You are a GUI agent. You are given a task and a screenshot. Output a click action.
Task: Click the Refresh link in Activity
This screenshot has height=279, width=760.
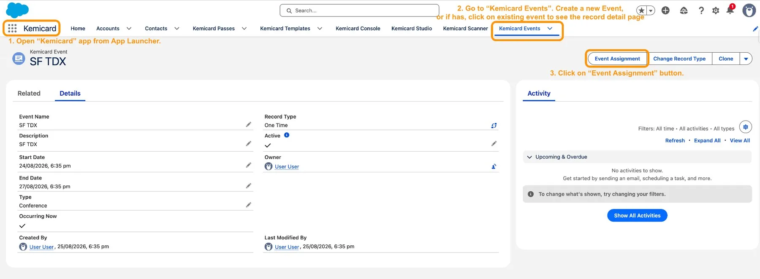[x=675, y=141]
